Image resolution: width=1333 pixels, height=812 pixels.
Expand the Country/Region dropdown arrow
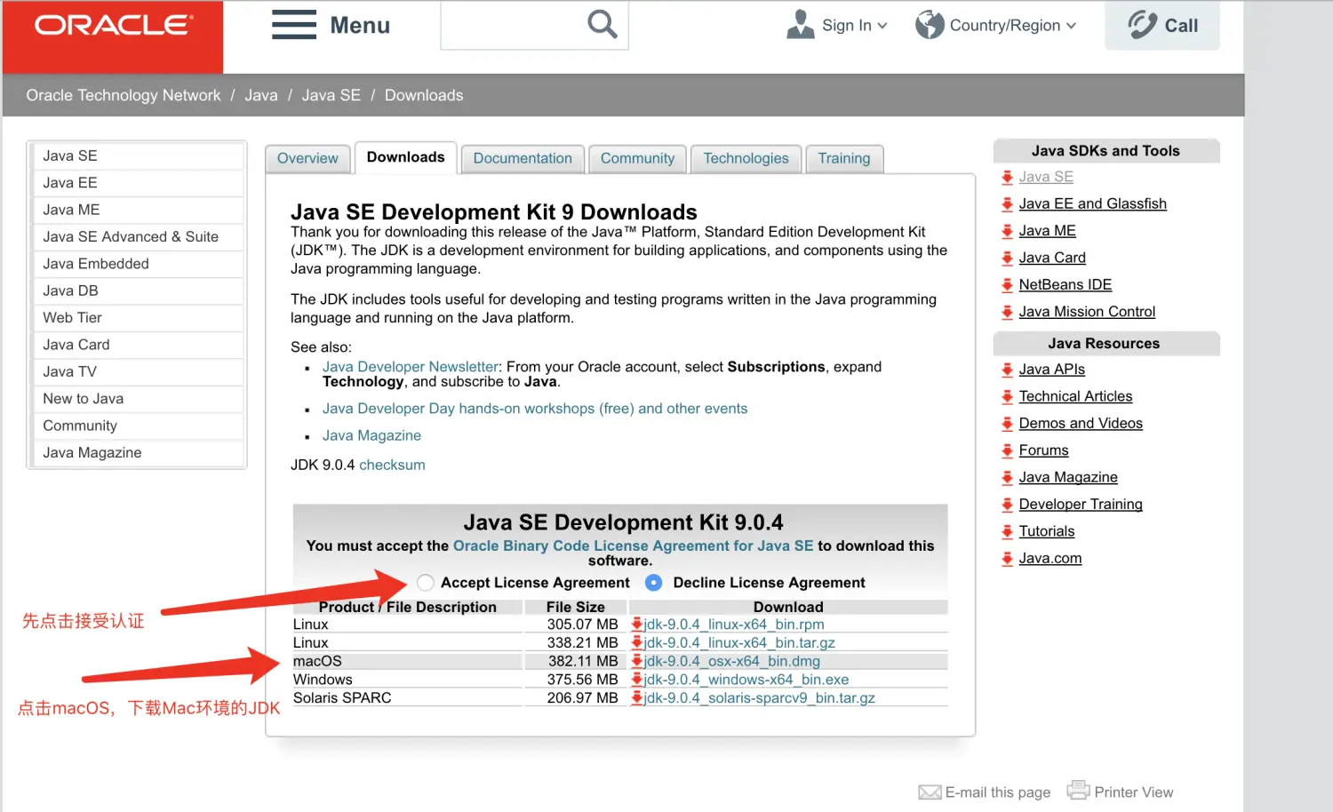click(1071, 26)
